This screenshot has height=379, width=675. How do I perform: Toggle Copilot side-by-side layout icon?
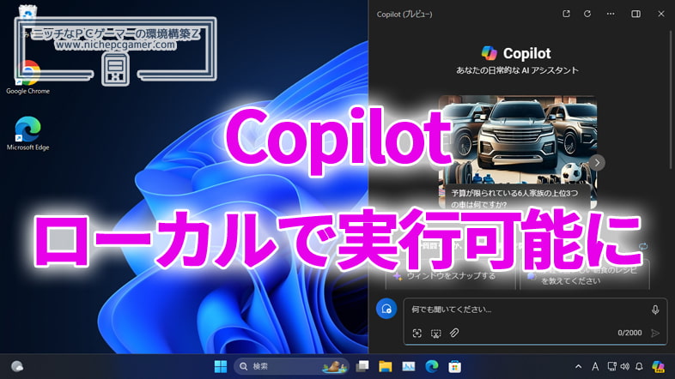point(635,14)
